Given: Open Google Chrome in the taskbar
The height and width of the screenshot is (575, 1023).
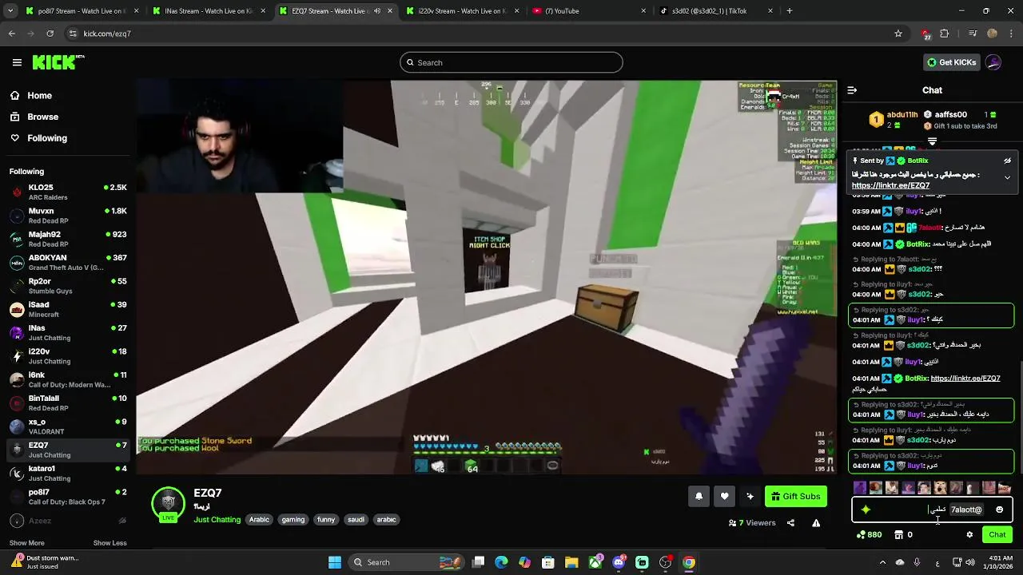Looking at the screenshot, I should [689, 562].
